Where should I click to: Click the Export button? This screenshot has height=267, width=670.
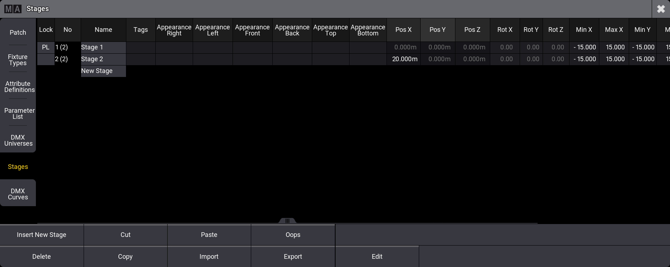pos(293,257)
